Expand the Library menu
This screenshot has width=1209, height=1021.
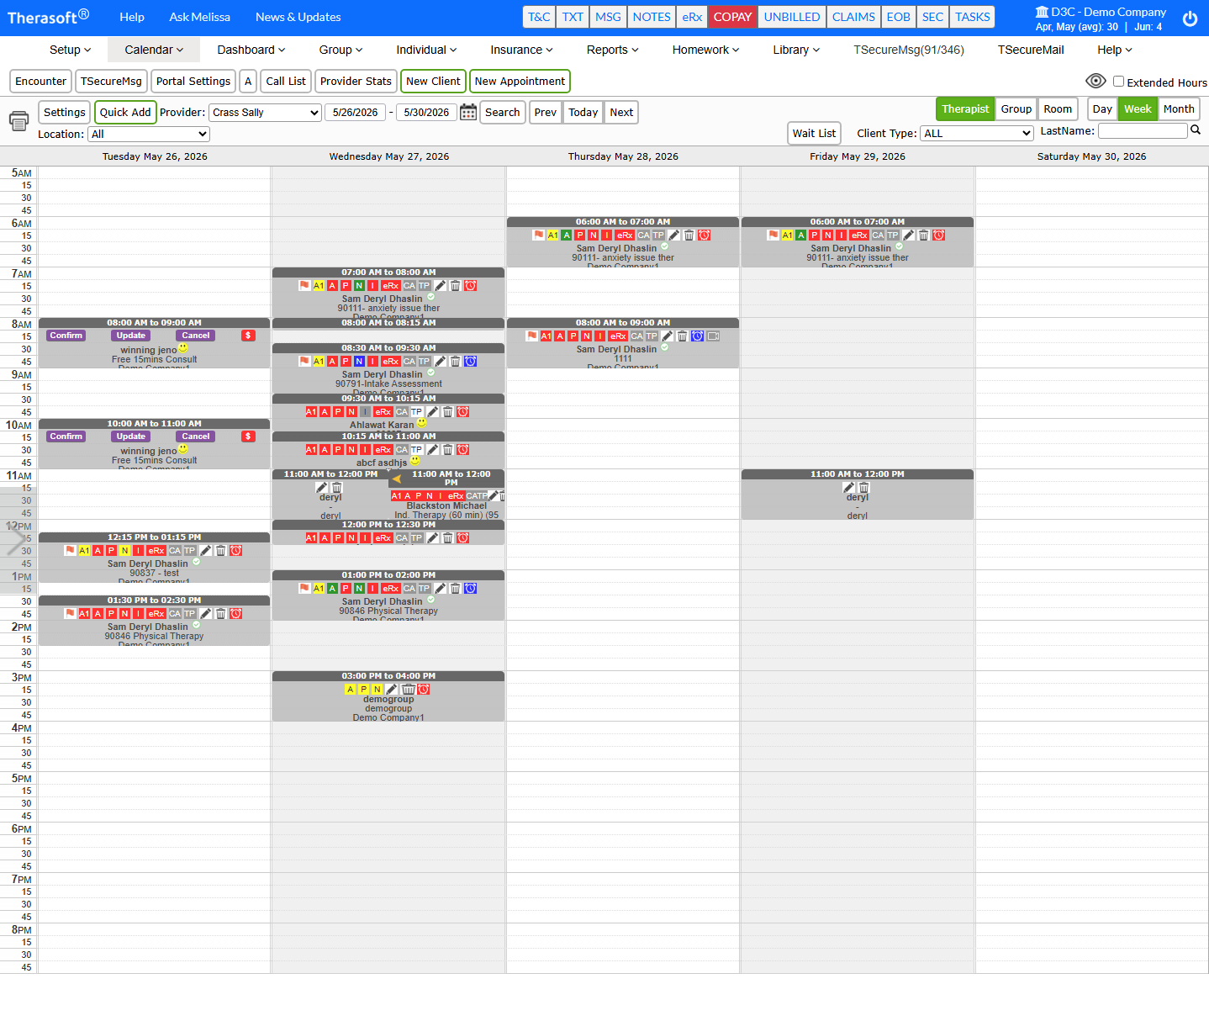[796, 50]
